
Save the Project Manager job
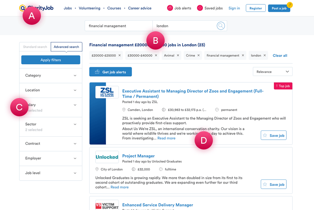click(273, 184)
